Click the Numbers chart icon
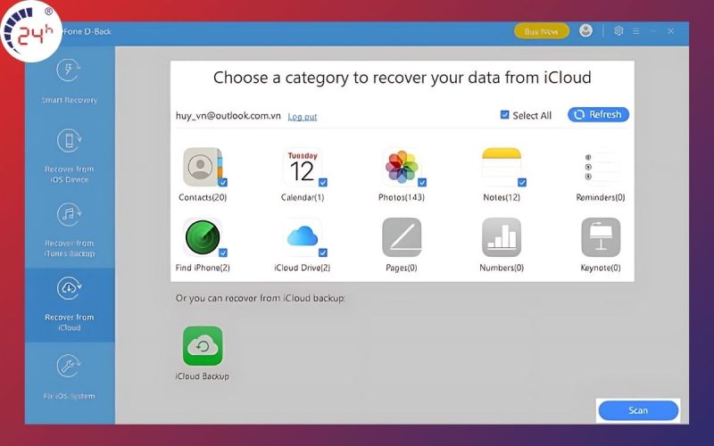This screenshot has height=446, width=714. coord(502,237)
